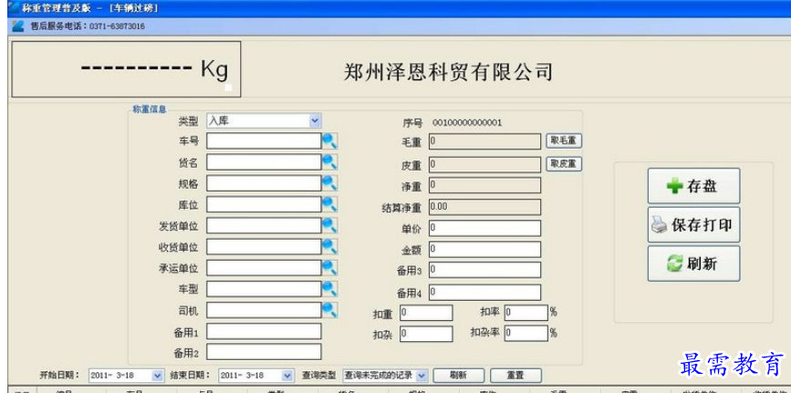Image resolution: width=791 pixels, height=393 pixels.
Task: Click the 取毛重 button
Action: [564, 141]
